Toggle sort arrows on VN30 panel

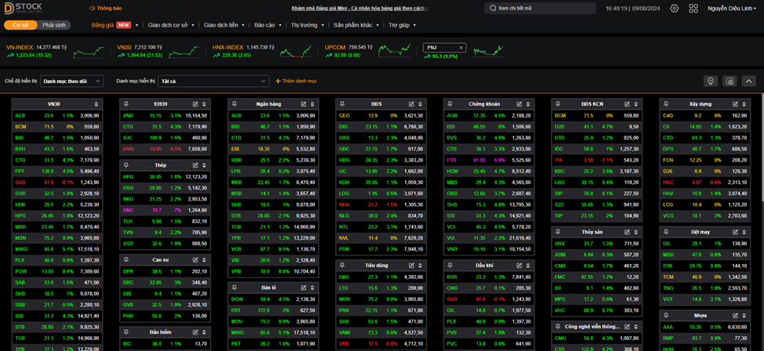coord(96,104)
